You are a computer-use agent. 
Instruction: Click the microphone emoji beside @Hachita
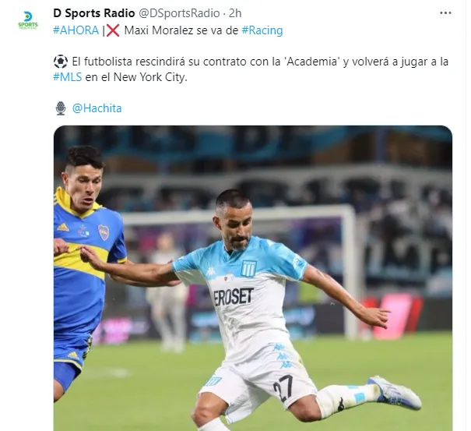pyautogui.click(x=61, y=108)
